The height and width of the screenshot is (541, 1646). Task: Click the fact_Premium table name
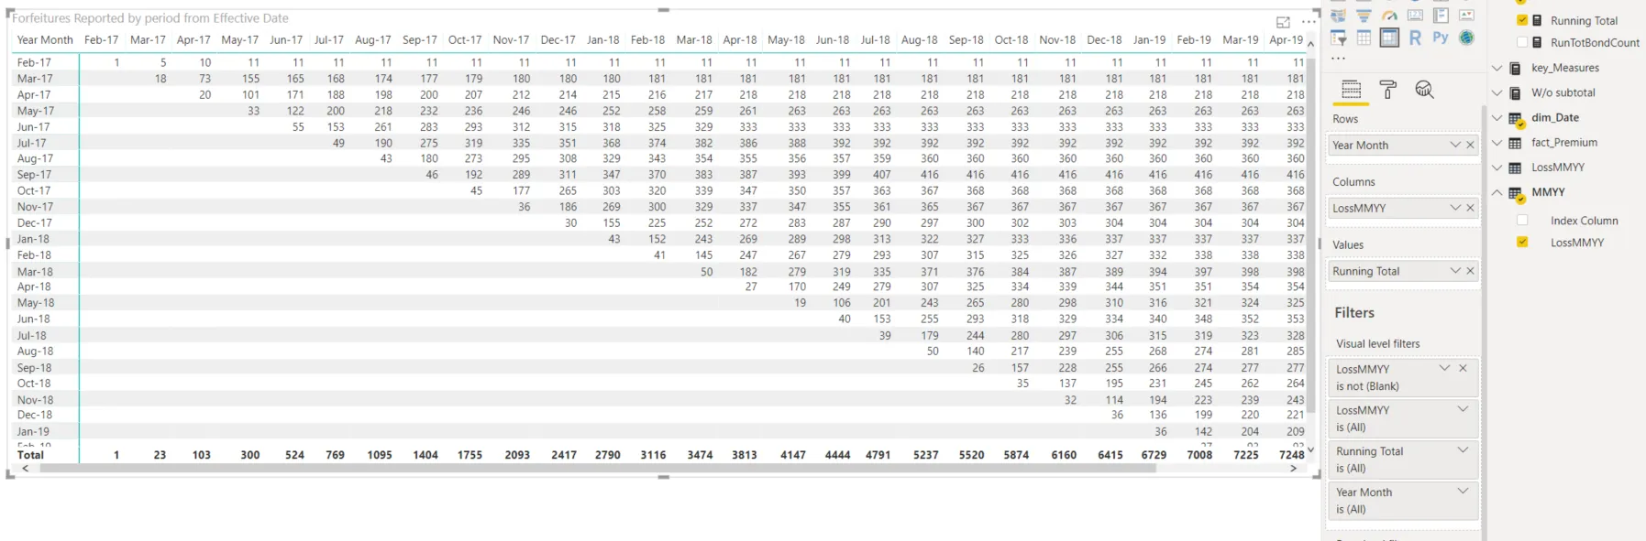[1564, 143]
